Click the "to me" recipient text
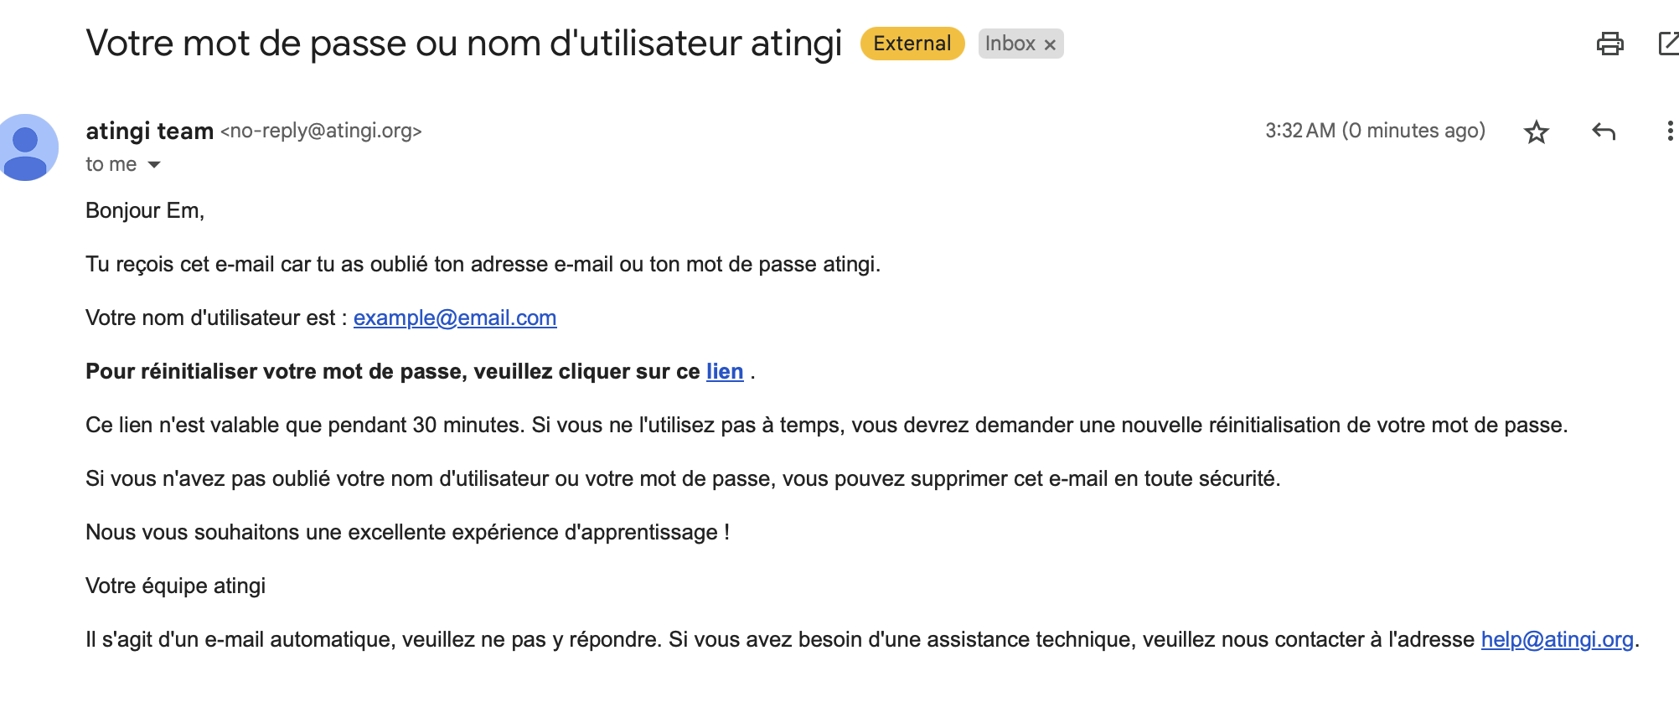The image size is (1679, 702). 111,165
